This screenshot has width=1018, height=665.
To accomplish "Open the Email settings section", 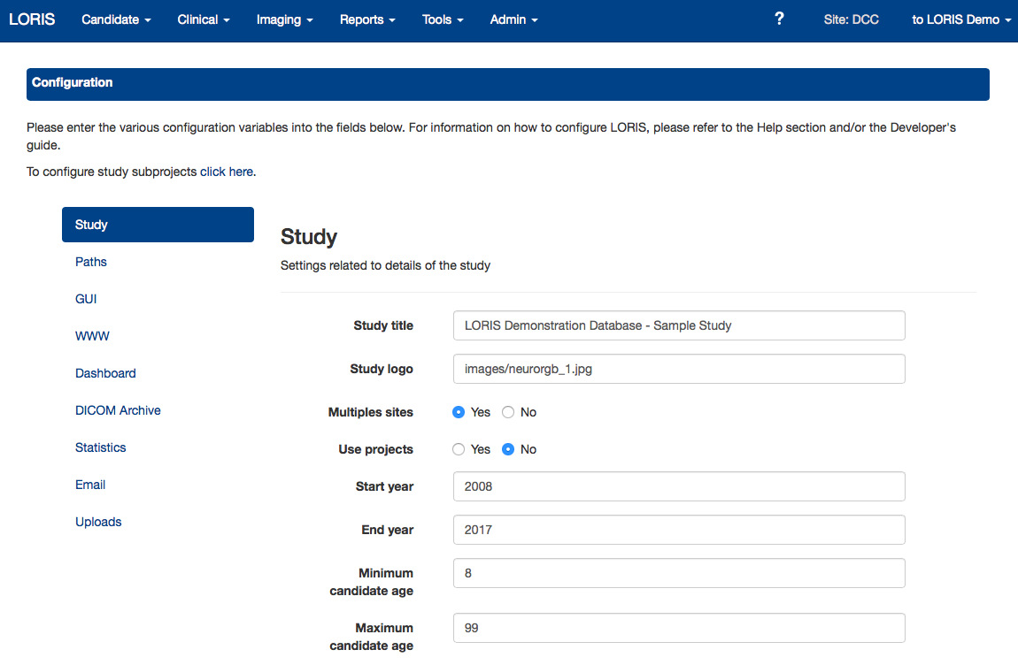I will pyautogui.click(x=90, y=485).
